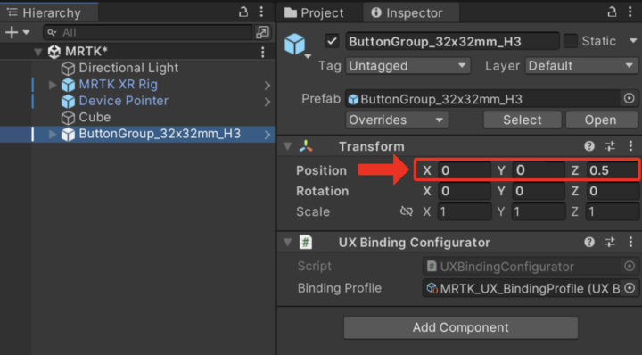Click Position Y field
Viewport: 642px width, 355px height.
tap(539, 170)
